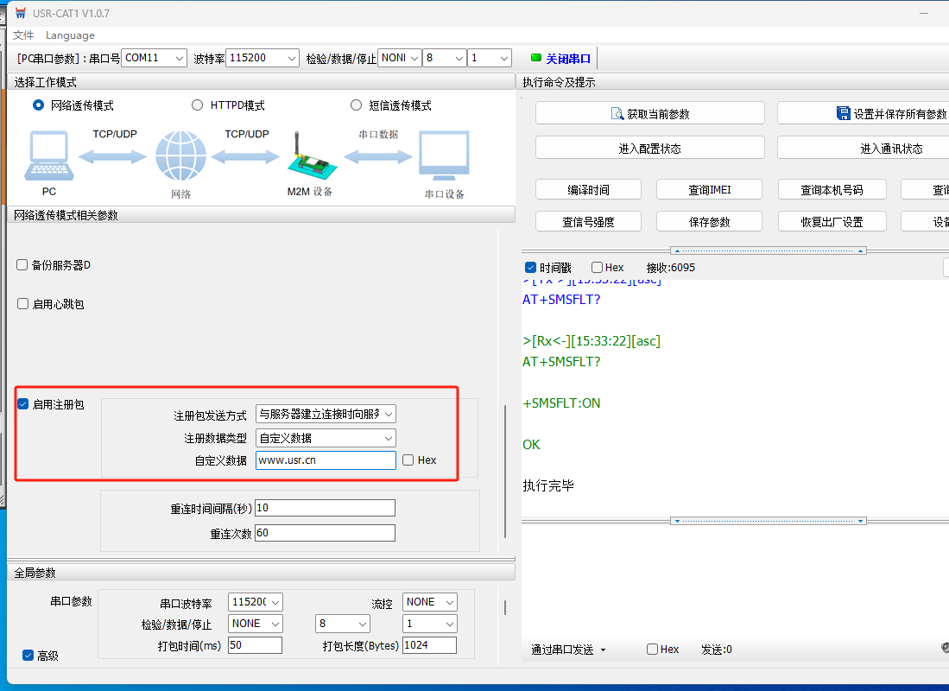Screen dimensions: 949x691
Task: Click the get current parameters button
Action: pos(649,113)
